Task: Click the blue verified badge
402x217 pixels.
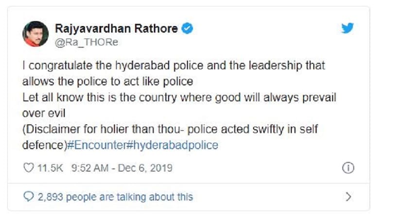Action: click(x=187, y=29)
